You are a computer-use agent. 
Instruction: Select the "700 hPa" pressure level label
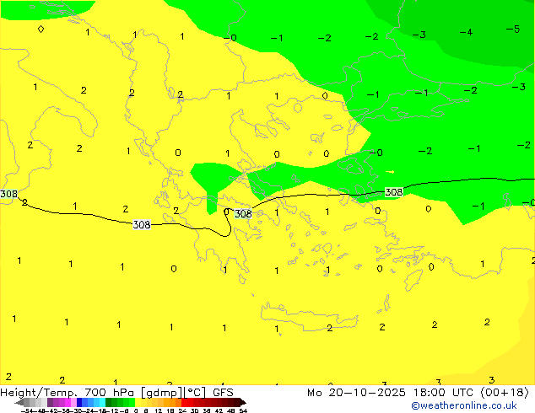[109, 393]
